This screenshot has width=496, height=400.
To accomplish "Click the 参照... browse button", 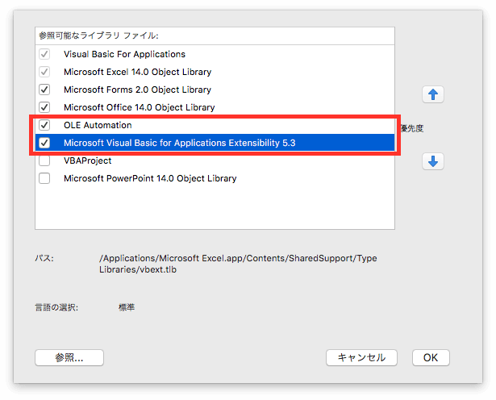I will tap(69, 357).
